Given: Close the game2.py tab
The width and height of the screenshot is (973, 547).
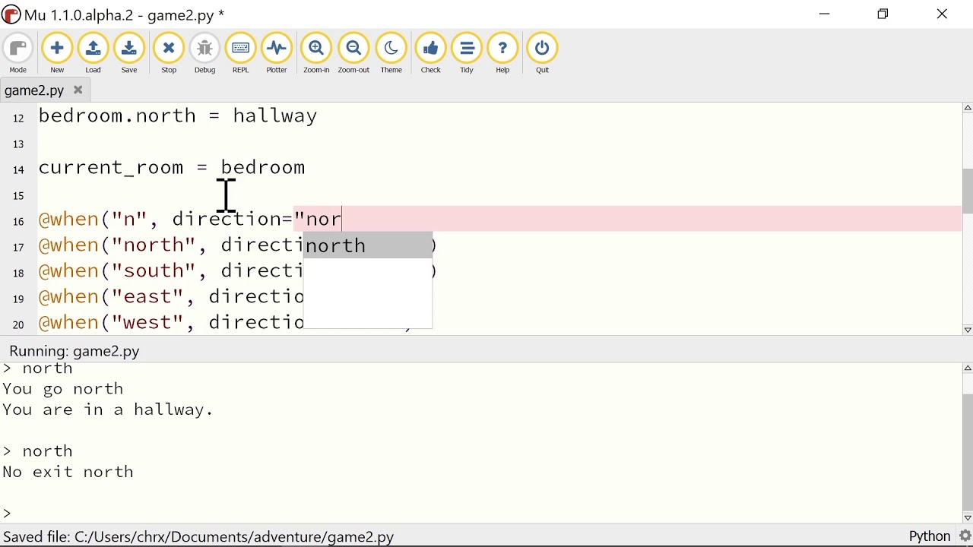Looking at the screenshot, I should pos(78,90).
